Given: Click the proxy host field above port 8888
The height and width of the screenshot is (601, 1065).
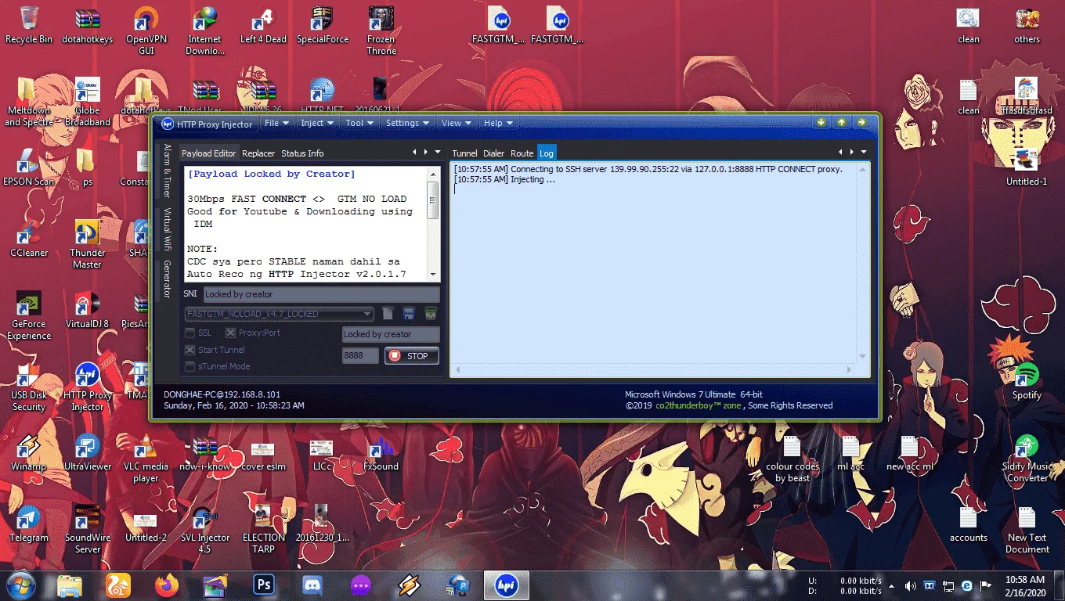Looking at the screenshot, I should [x=391, y=334].
